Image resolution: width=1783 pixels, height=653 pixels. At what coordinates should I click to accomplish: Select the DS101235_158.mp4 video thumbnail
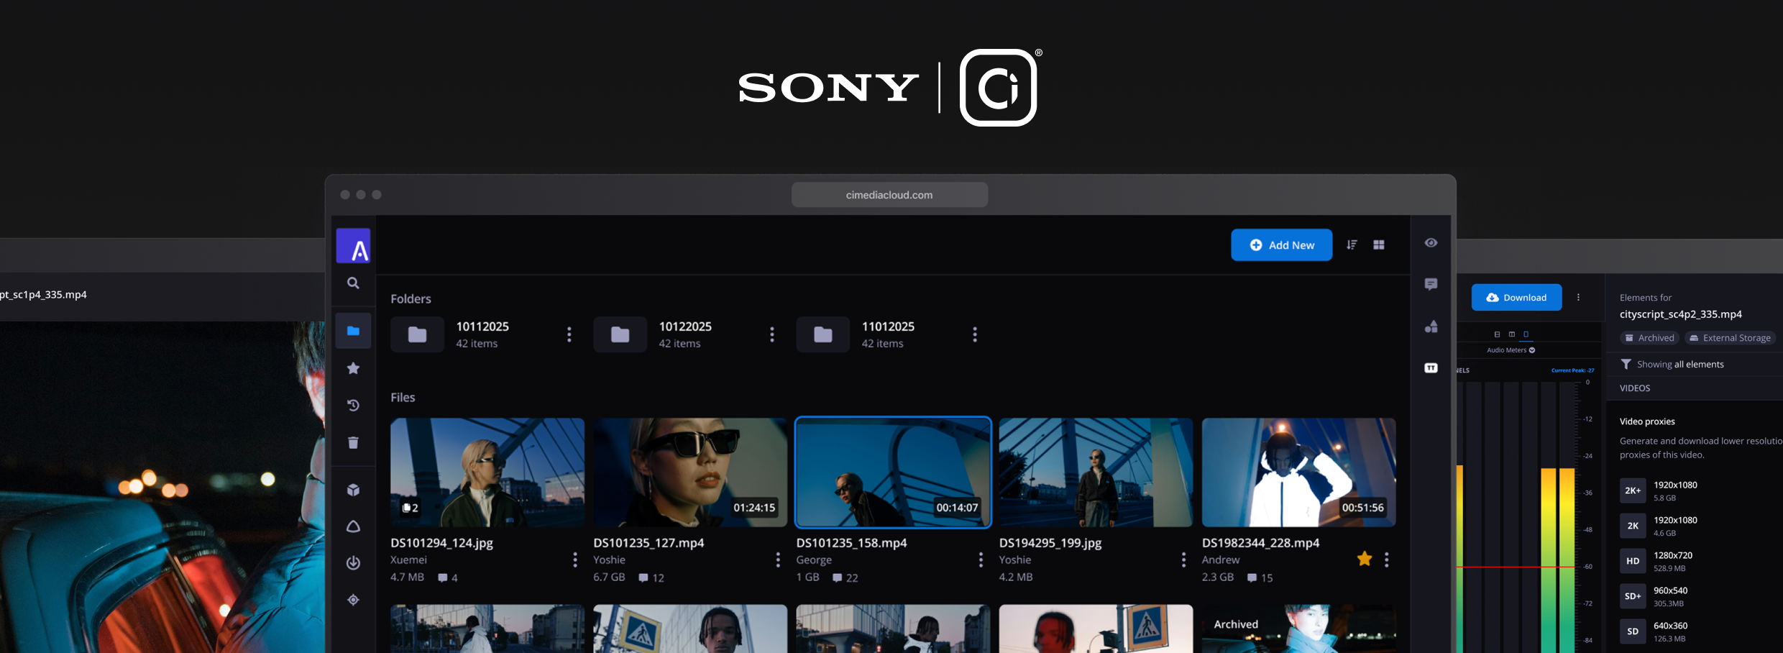click(892, 472)
